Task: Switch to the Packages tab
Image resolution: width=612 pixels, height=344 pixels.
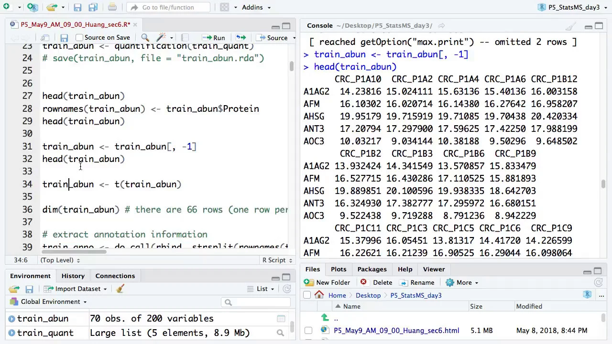Action: point(372,269)
